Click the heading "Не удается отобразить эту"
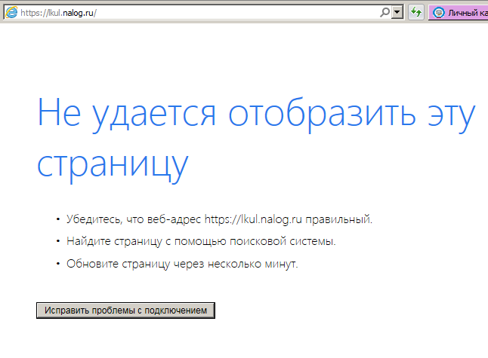 [x=256, y=113]
